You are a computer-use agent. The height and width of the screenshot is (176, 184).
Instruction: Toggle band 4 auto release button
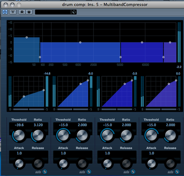point(177,172)
